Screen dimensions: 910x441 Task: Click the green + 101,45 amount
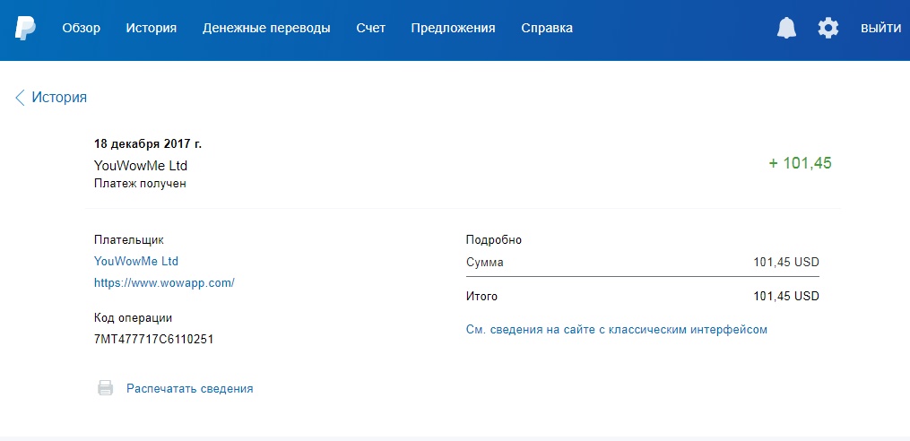tap(801, 164)
